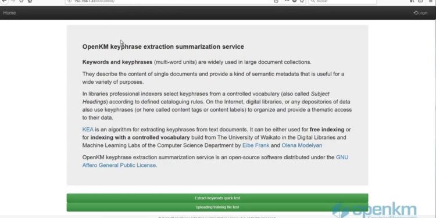This screenshot has height=218, width=436.
Task: Click the bold words 'free indexing'
Action: pyautogui.click(x=327, y=130)
